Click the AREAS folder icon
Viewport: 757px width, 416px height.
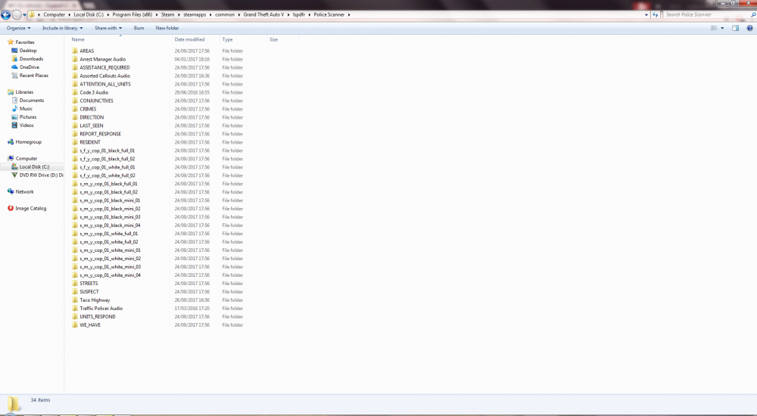coord(75,51)
